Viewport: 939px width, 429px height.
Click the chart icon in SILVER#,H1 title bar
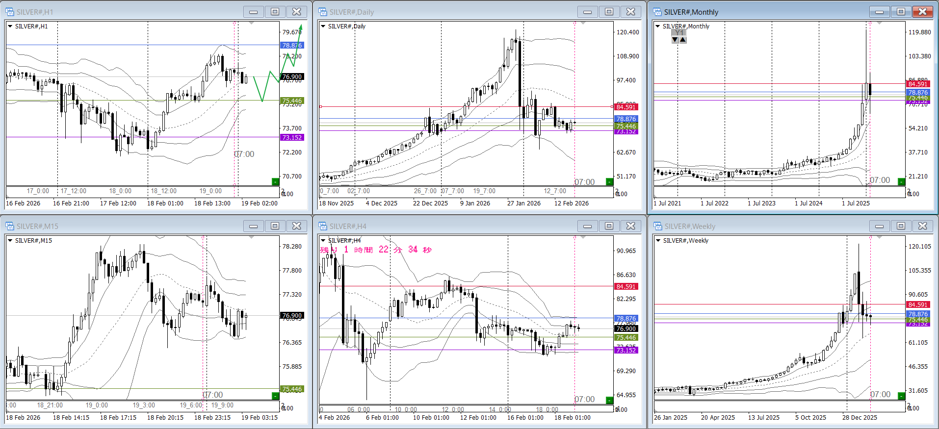click(9, 12)
